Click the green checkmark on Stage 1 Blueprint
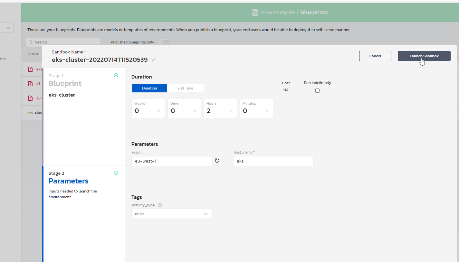This screenshot has width=459, height=262. tap(116, 75)
